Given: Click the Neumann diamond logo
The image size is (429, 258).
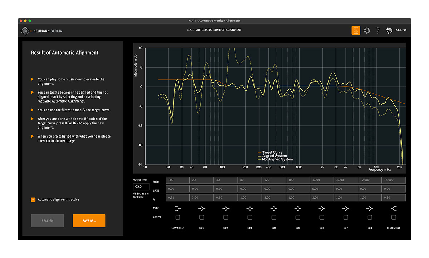Looking at the screenshot, I should pyautogui.click(x=25, y=31).
